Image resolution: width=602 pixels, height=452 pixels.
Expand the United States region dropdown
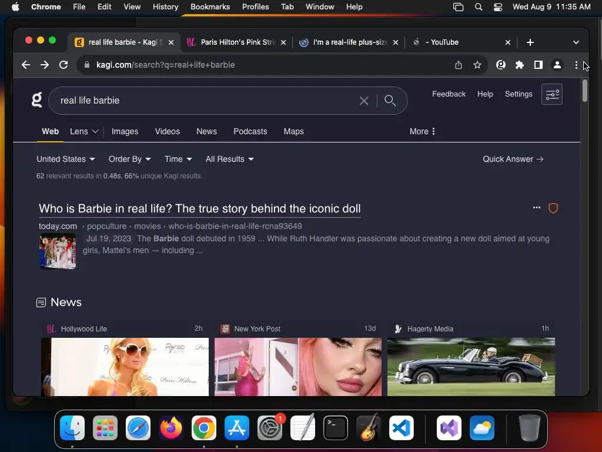click(66, 159)
